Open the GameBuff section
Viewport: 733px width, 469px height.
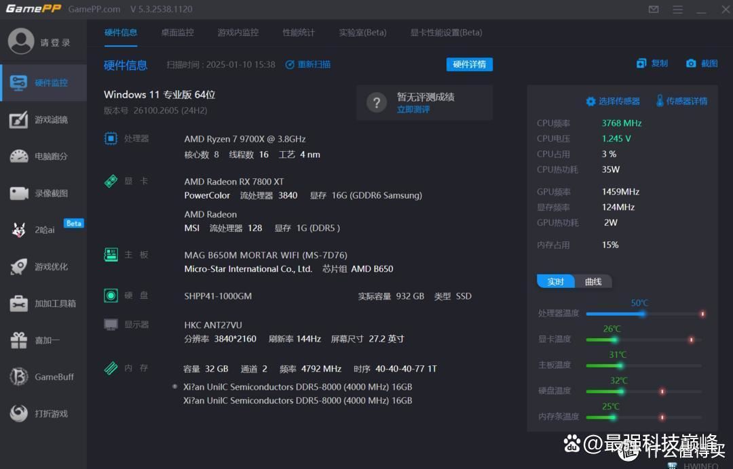[x=43, y=377]
